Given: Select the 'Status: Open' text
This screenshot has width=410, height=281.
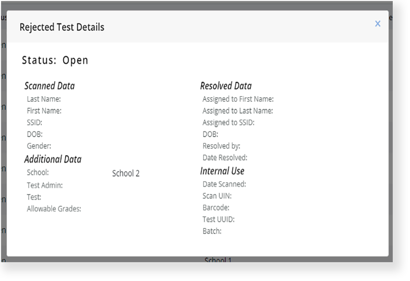Looking at the screenshot, I should (55, 61).
